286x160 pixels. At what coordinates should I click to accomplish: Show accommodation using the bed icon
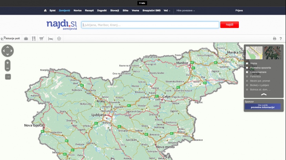coord(50,39)
